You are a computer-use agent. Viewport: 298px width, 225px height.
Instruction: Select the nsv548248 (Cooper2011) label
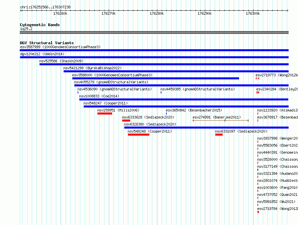(x=150, y=131)
